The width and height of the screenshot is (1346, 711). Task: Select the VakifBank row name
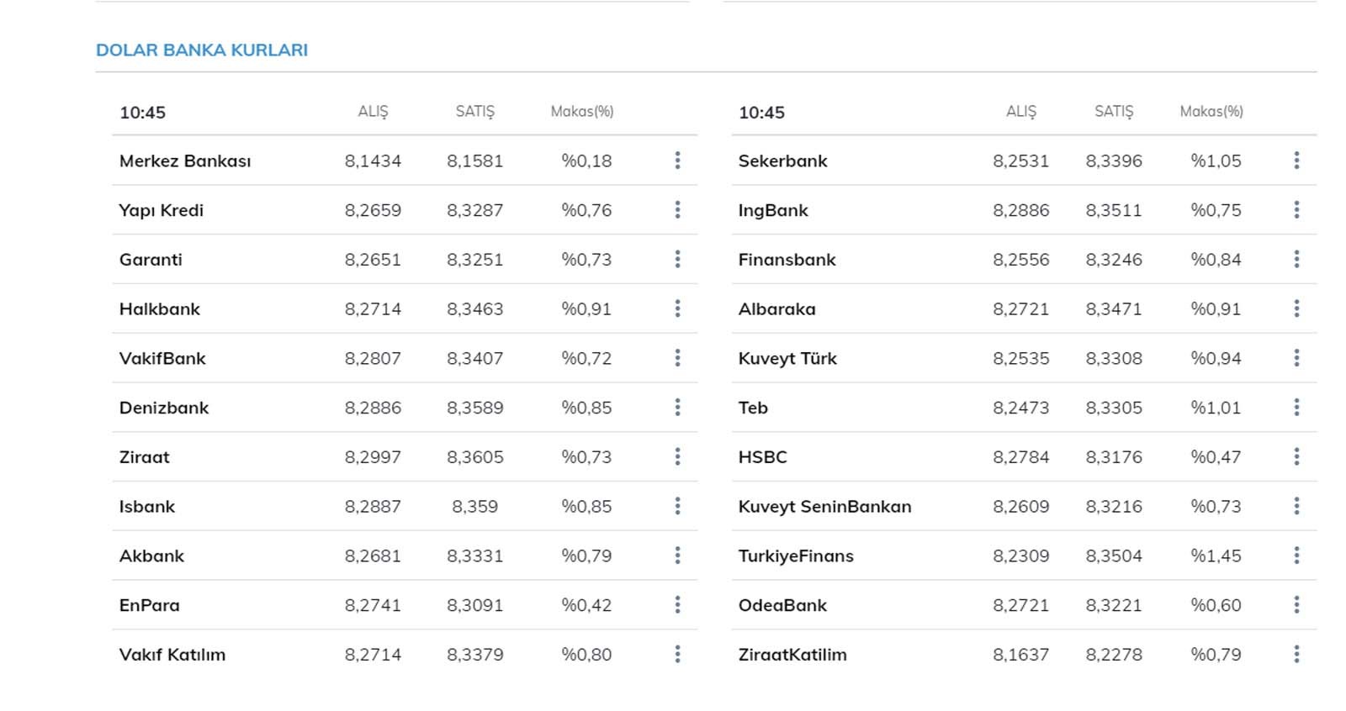pyautogui.click(x=162, y=359)
